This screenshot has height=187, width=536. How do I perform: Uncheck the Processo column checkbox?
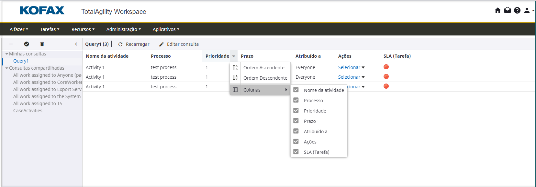[x=296, y=100]
